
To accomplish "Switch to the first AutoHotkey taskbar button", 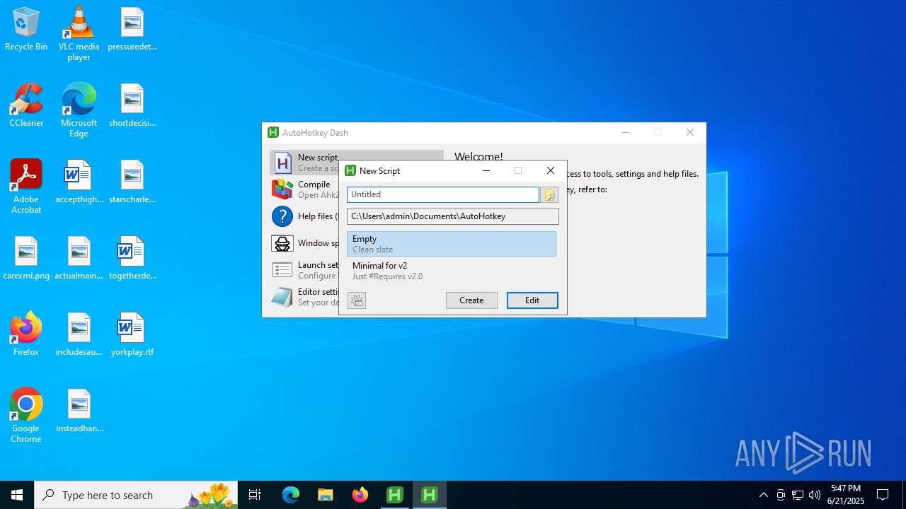I will [x=395, y=495].
